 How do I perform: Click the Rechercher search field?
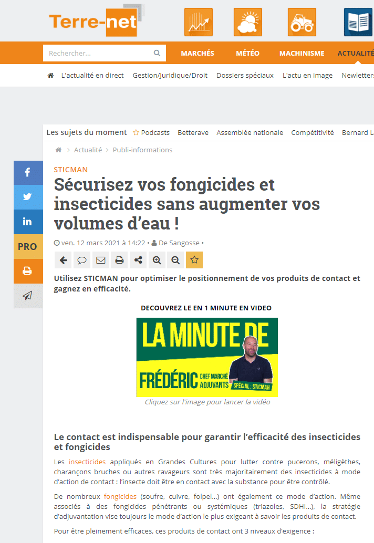tap(99, 53)
